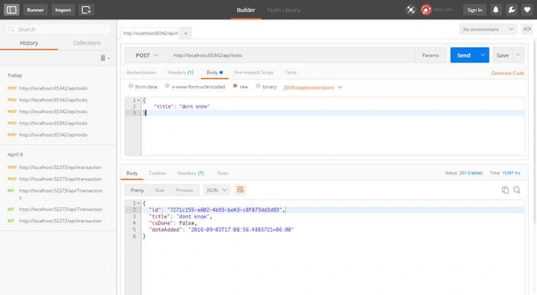The height and width of the screenshot is (295, 537).
Task: Switch to the Team Library tab
Action: click(283, 10)
